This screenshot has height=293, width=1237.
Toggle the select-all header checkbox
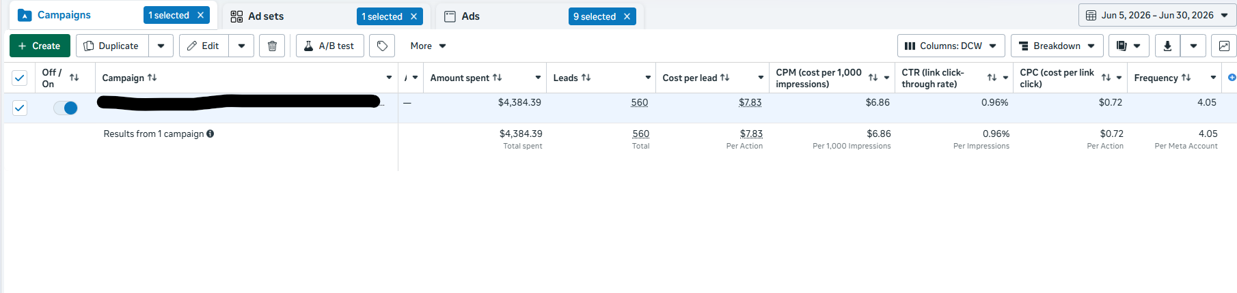[x=20, y=78]
